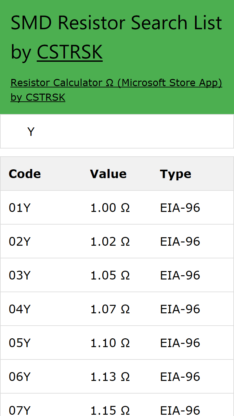Click the 1.02 Ω value cell
234x416 pixels.
point(110,241)
